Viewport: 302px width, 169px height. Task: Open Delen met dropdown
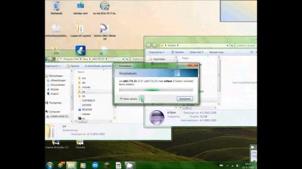pyautogui.click(x=196, y=52)
